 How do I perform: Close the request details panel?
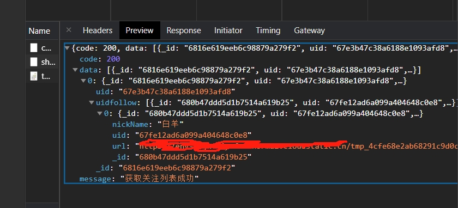coord(69,30)
